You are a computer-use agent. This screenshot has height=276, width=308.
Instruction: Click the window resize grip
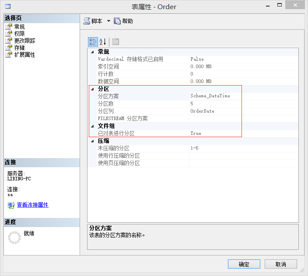pyautogui.click(x=302, y=270)
